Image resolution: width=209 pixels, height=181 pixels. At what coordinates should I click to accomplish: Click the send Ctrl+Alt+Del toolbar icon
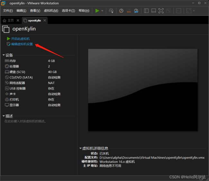[111, 11]
